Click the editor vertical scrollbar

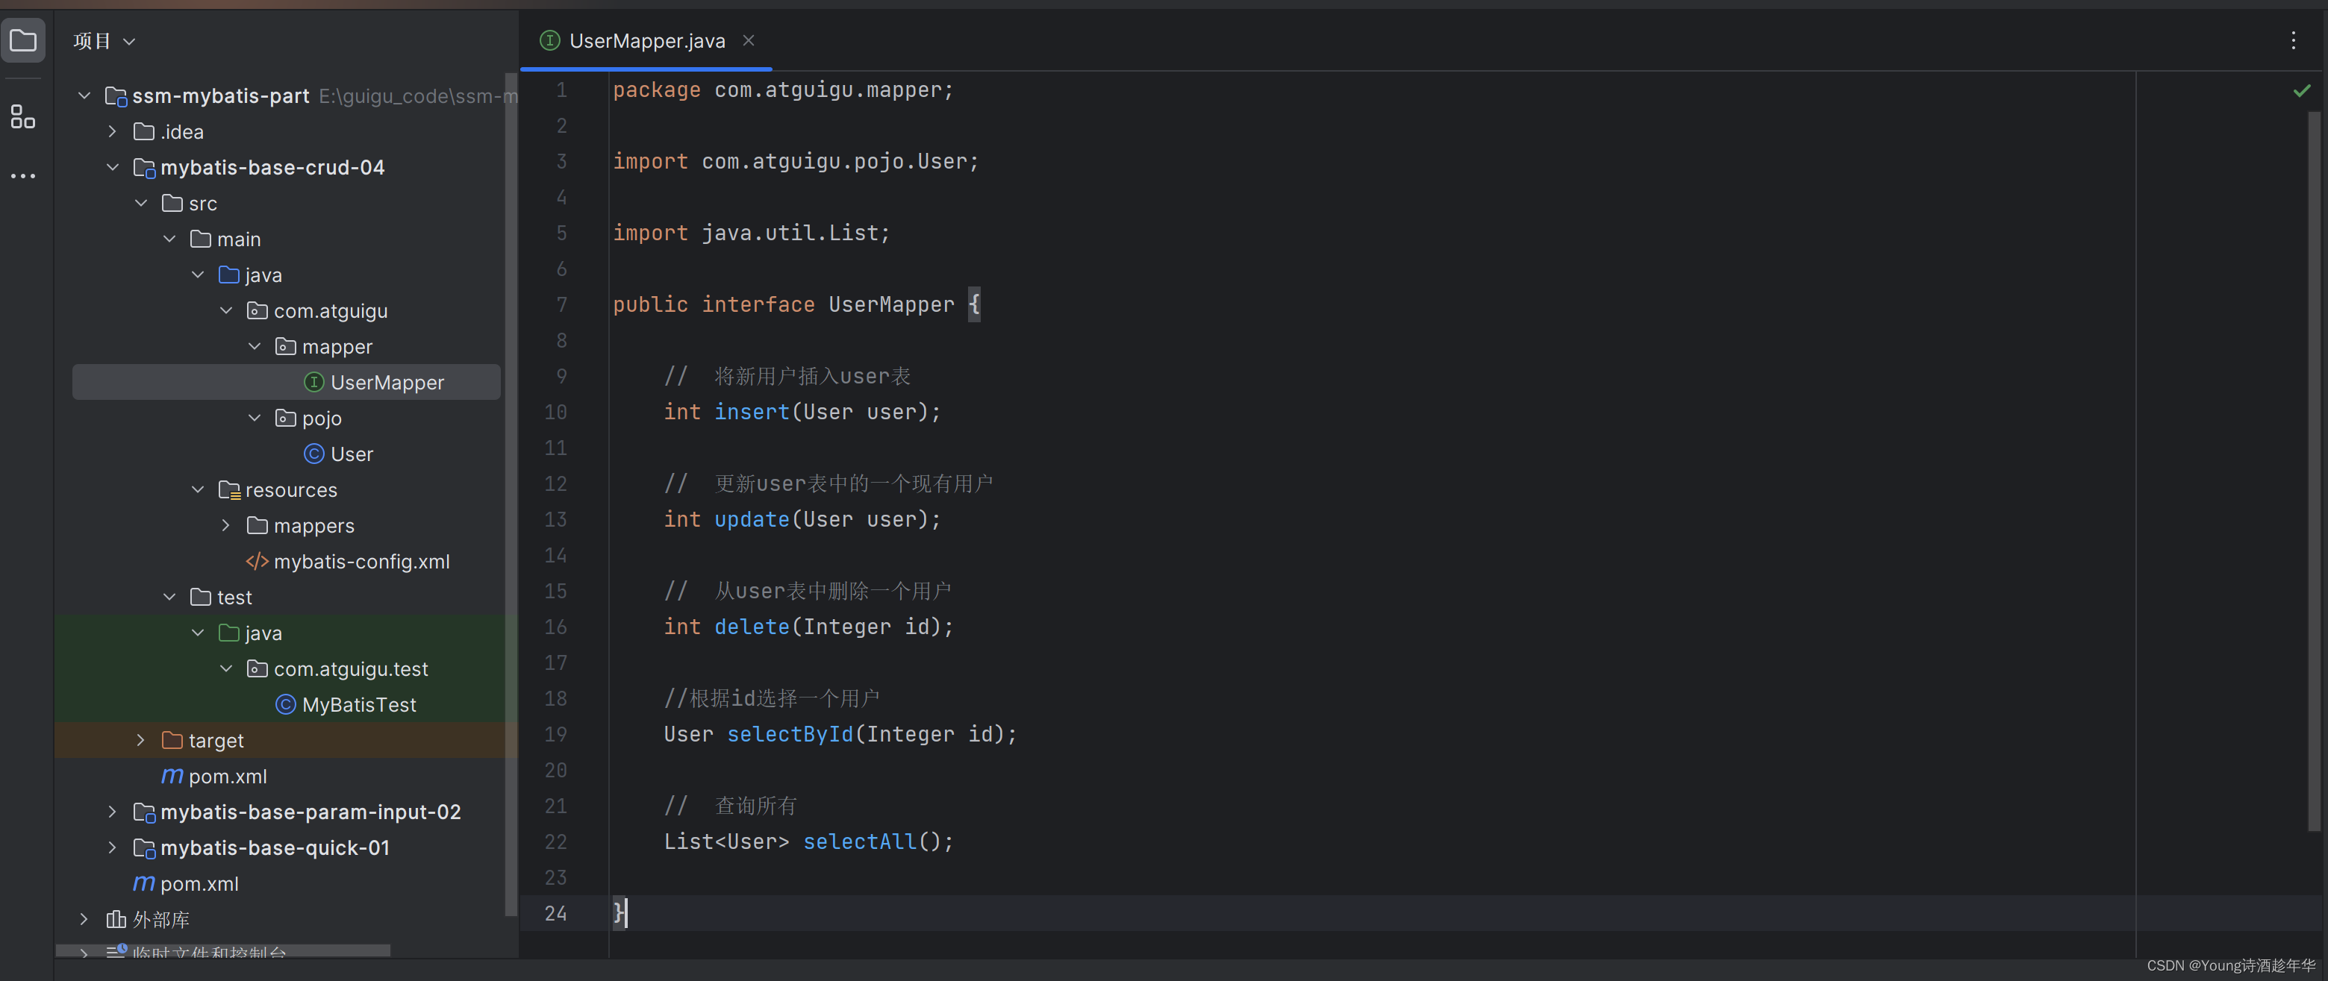click(2314, 470)
